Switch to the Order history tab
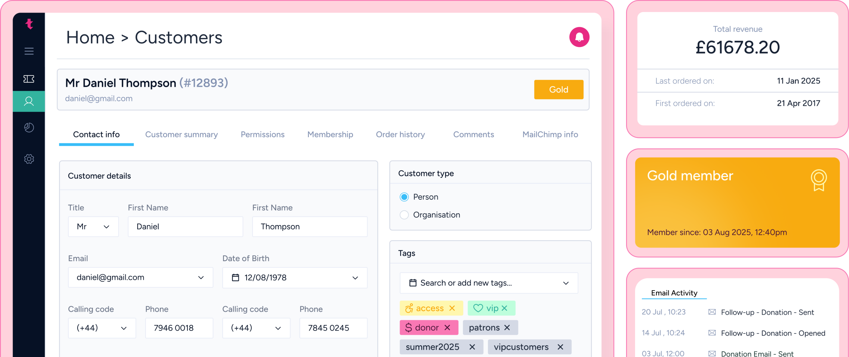Viewport: 849px width, 357px height. (x=400, y=135)
